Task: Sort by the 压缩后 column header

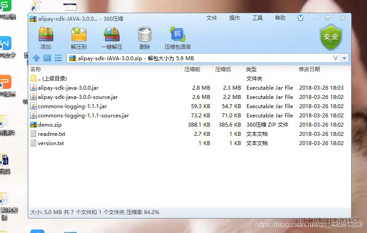Action: [x=223, y=69]
